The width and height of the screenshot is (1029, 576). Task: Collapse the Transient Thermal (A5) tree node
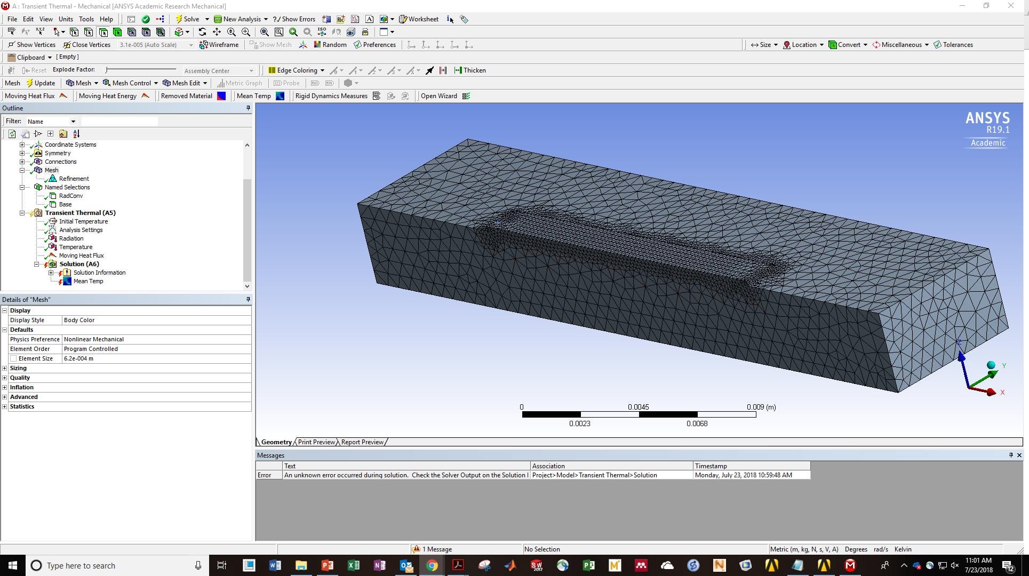coord(22,213)
